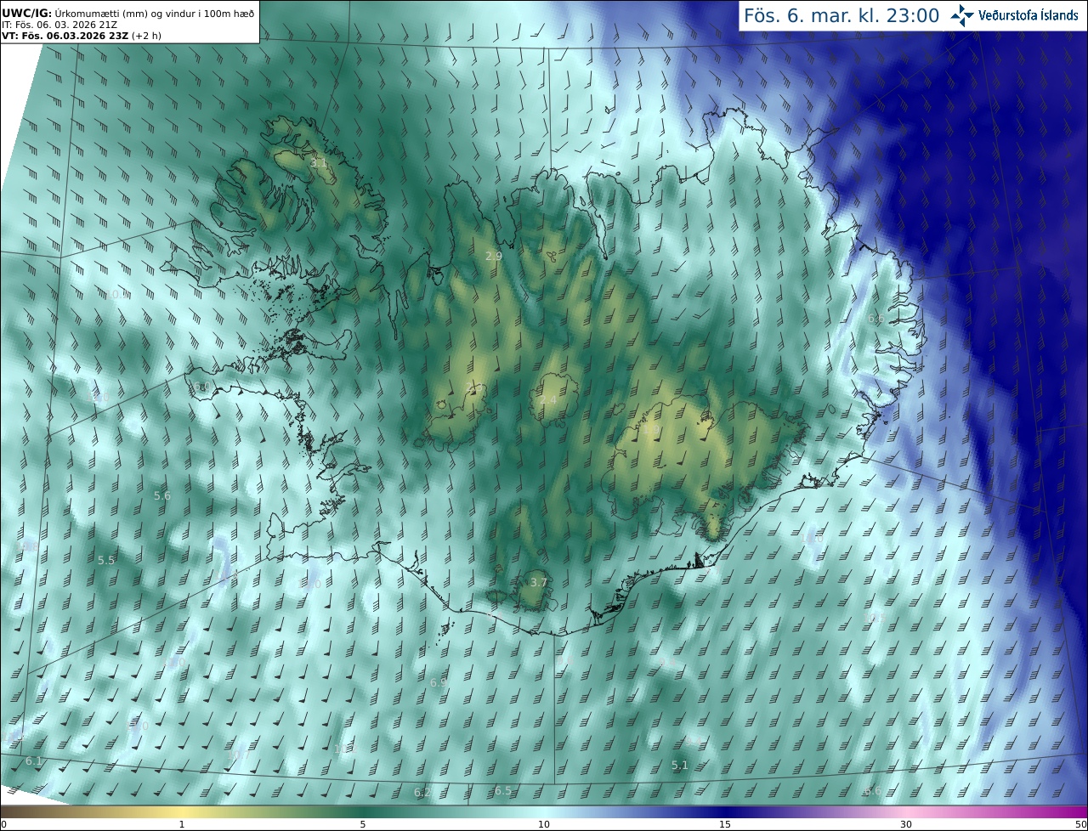1088x831 pixels.
Task: Select the 'VT: Fös. 06.03.2026 23Z (+2 h)' line
Action: coord(81,36)
